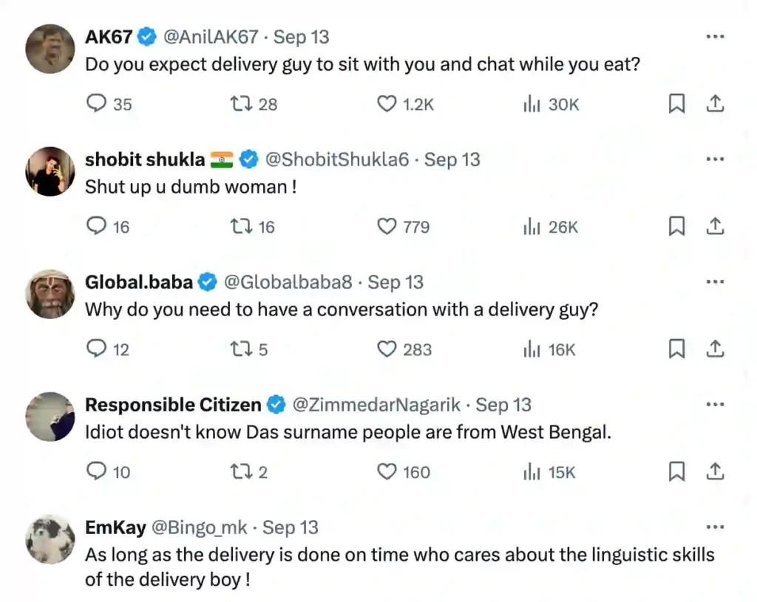This screenshot has width=757, height=602.
Task: Open @AnilAK67 profile handle
Action: [212, 37]
